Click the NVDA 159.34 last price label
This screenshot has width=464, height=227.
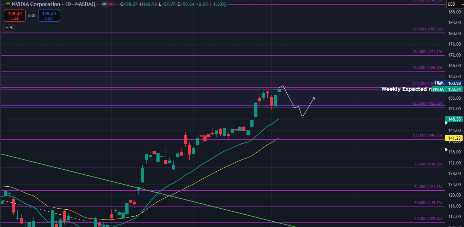pyautogui.click(x=447, y=89)
